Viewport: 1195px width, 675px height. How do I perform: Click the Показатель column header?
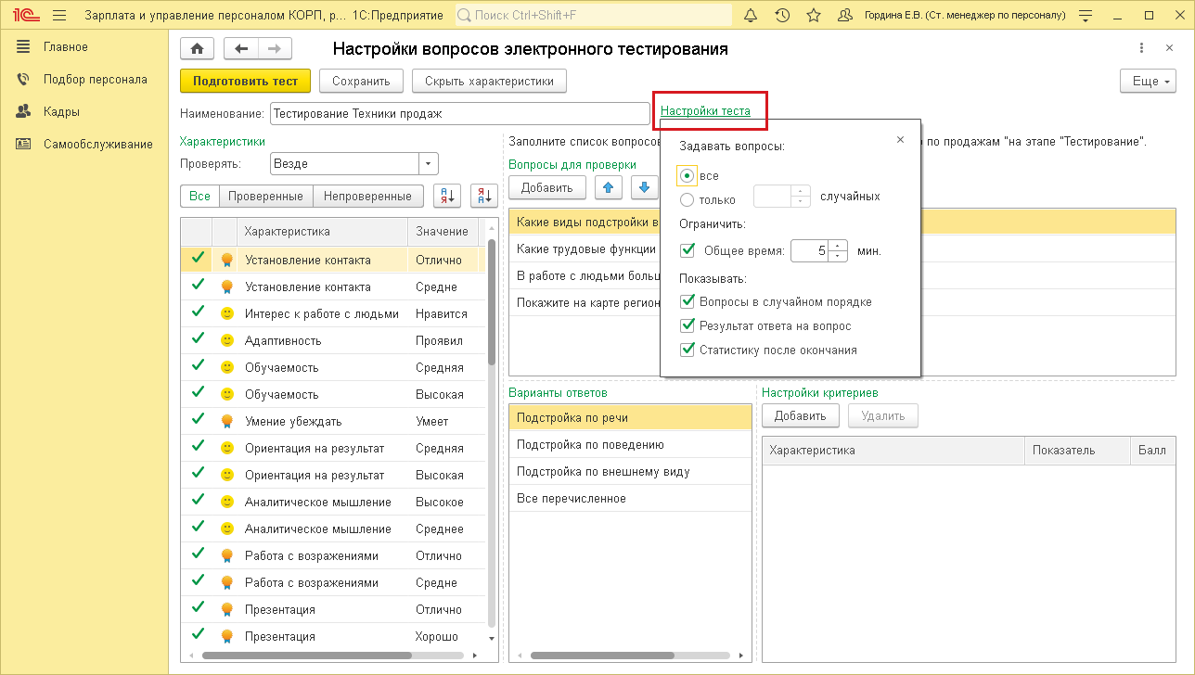point(1077,451)
